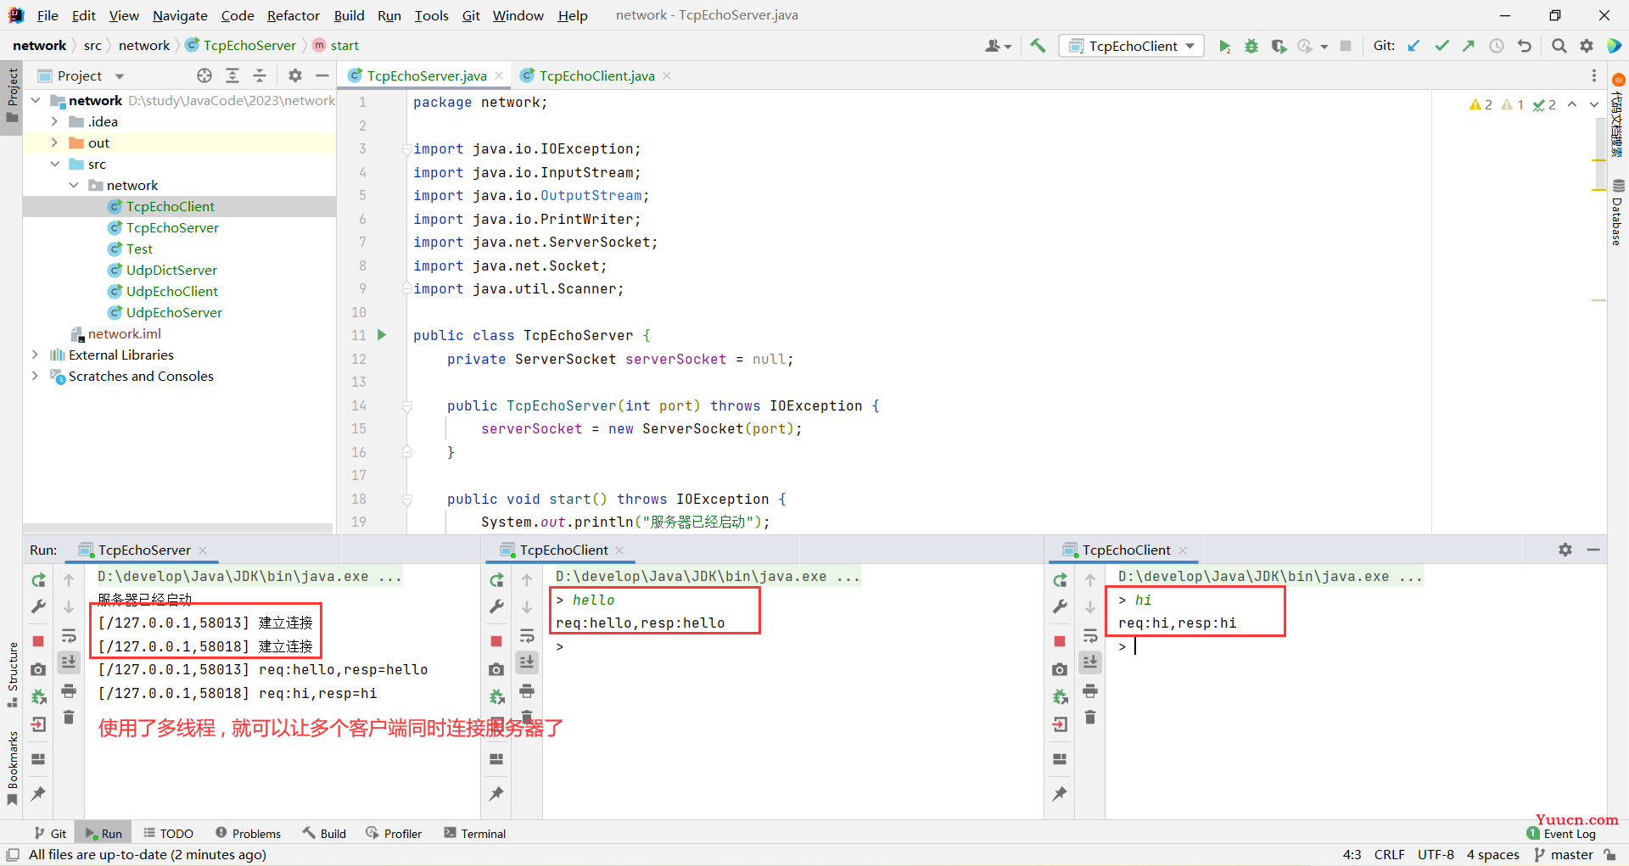1629x866 pixels.
Task: Open the Structure side tool window
Action: 12,675
